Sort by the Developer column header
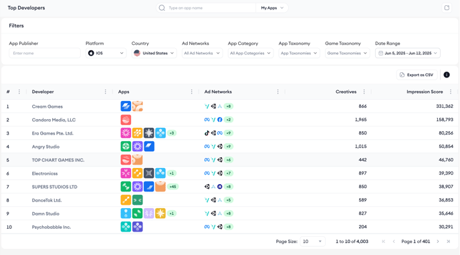 (x=43, y=92)
